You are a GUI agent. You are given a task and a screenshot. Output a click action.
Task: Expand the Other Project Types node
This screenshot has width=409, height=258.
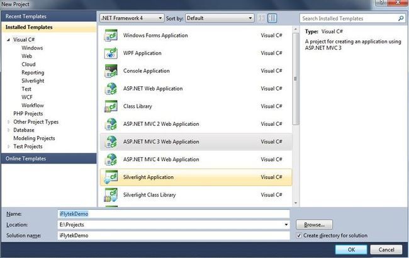click(8, 122)
